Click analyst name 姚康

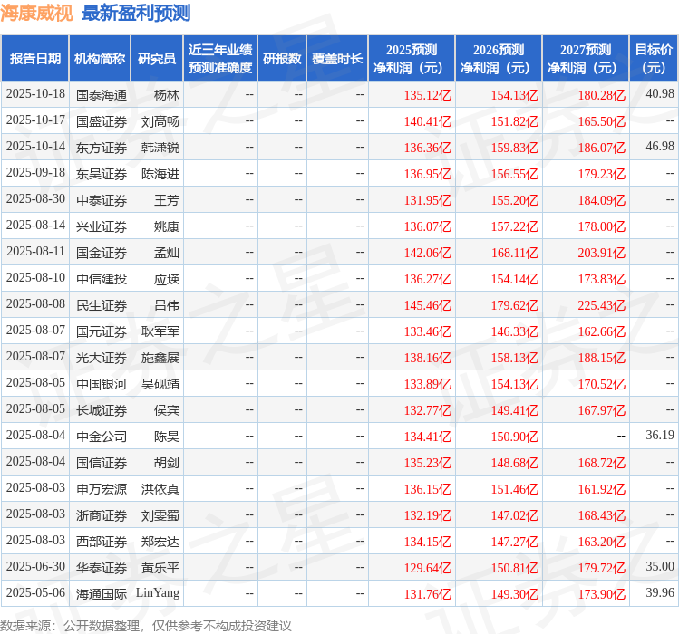166,226
